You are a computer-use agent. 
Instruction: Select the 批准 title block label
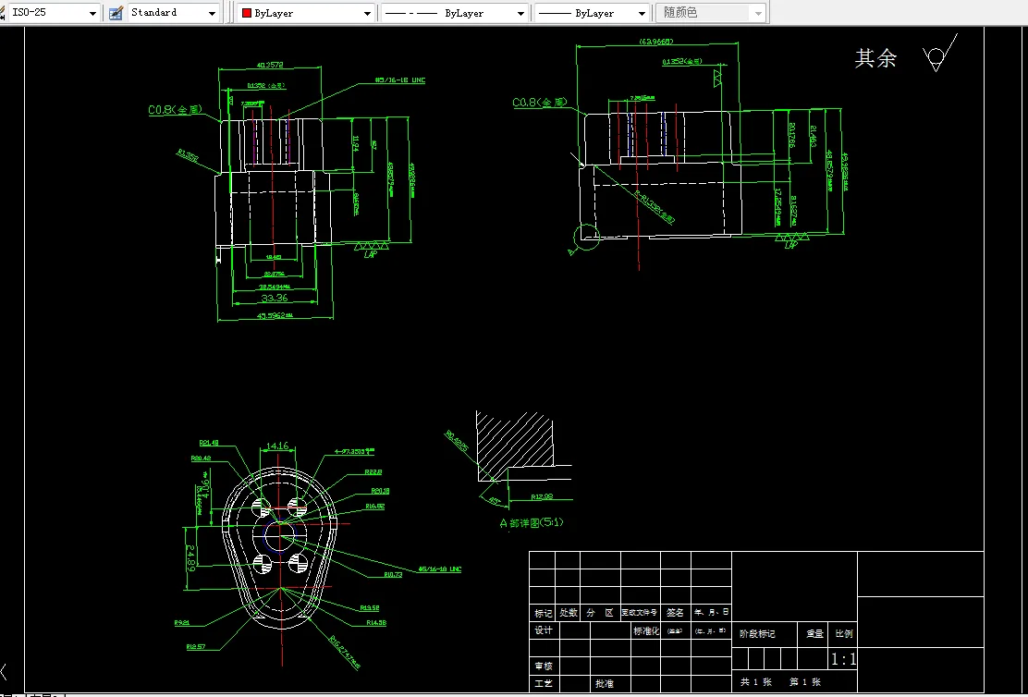[604, 683]
